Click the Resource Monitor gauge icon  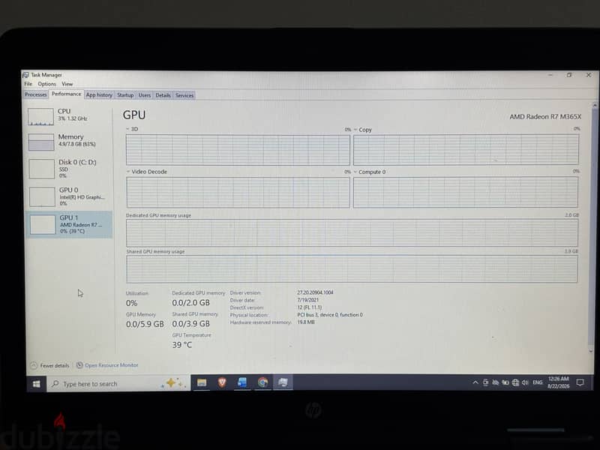(x=79, y=365)
